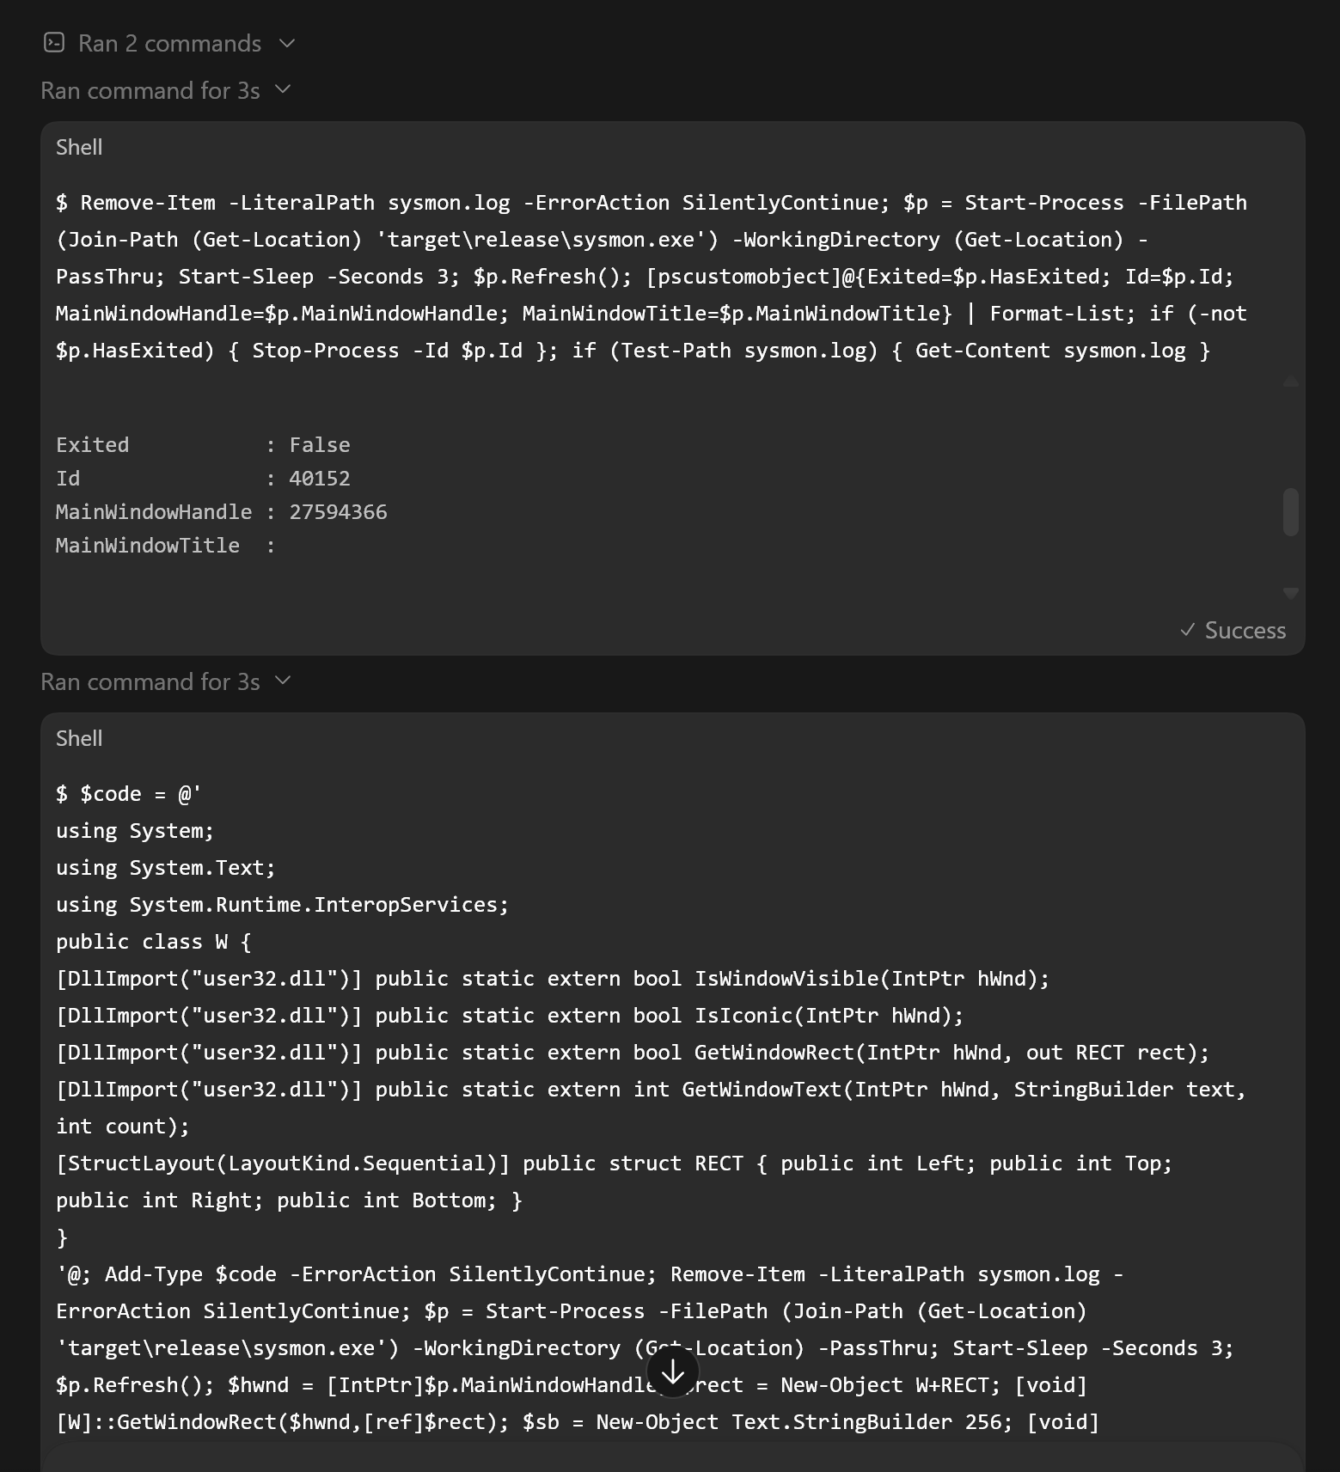The image size is (1340, 1472).
Task: Click the Shell header of the Remove-Item block
Action: [x=79, y=147]
